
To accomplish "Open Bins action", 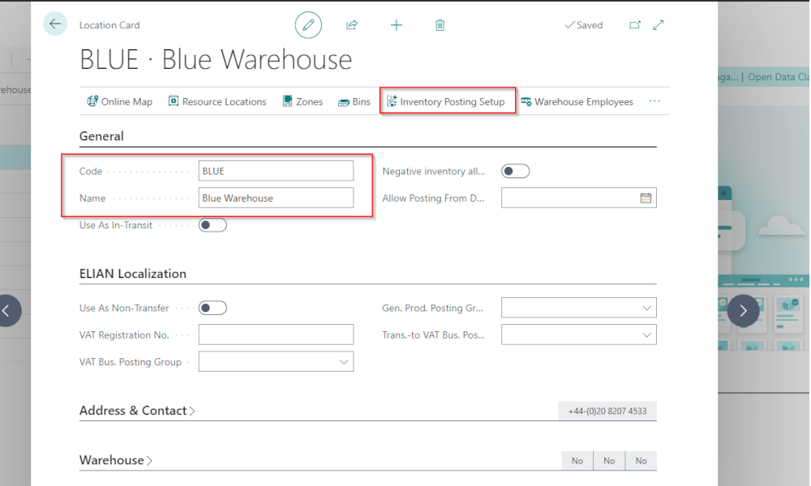I will click(x=354, y=102).
